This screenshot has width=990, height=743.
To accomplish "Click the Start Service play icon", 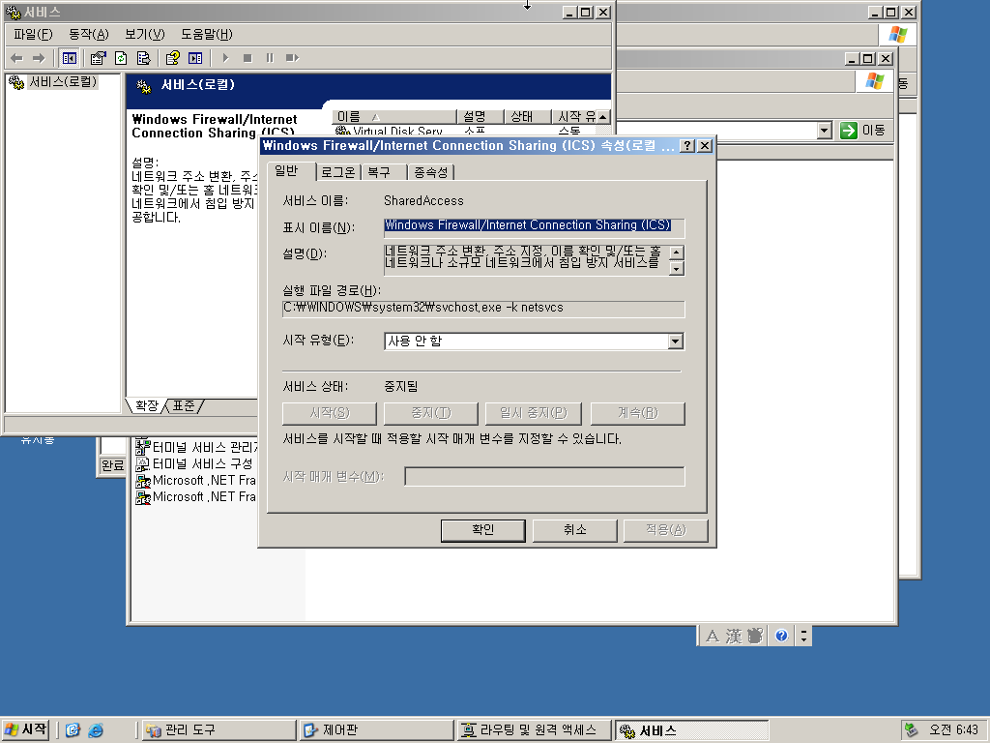I will (x=225, y=58).
